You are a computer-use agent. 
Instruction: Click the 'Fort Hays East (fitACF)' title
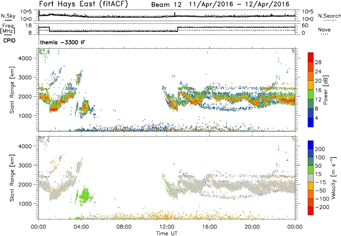(84, 4)
